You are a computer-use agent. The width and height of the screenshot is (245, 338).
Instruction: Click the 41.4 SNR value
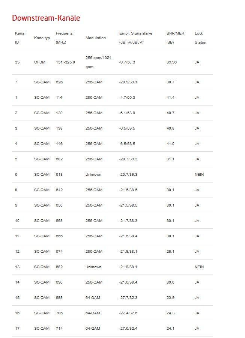point(170,98)
